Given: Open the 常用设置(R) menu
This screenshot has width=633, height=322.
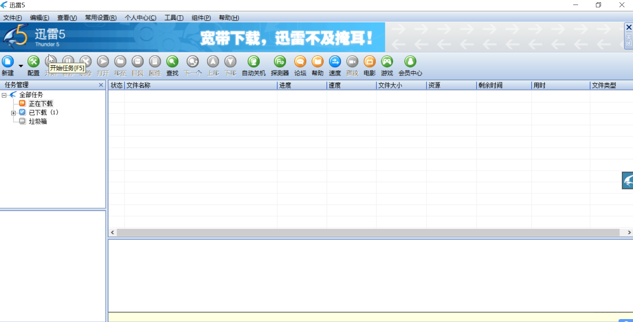Looking at the screenshot, I should click(101, 18).
